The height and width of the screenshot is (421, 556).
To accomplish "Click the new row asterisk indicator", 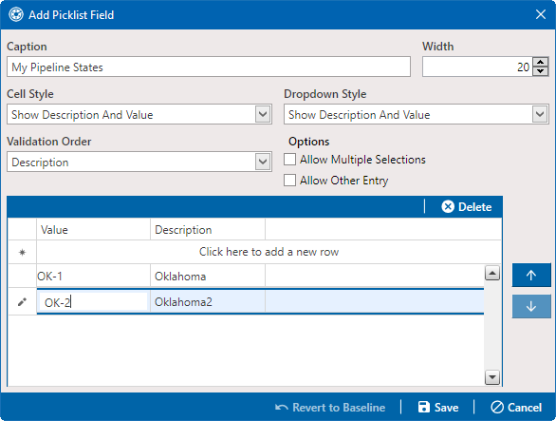I will click(22, 252).
